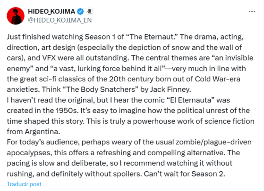Open the more options three-dot menu
Viewport: 264px width, 191px height.
252,12
